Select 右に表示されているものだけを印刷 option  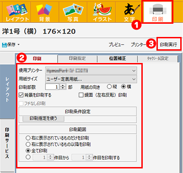tap(28, 138)
